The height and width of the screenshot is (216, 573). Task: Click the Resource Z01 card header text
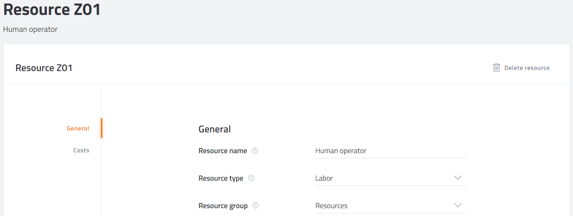pyautogui.click(x=44, y=68)
